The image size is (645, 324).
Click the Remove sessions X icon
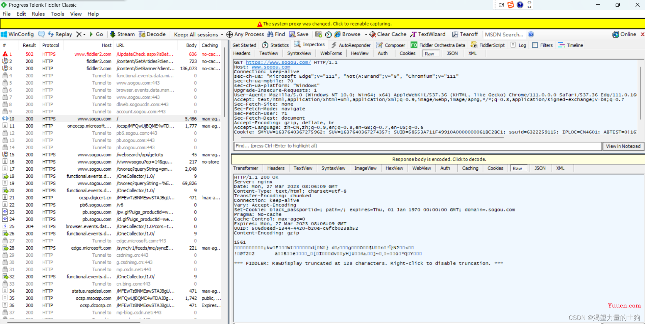click(79, 34)
